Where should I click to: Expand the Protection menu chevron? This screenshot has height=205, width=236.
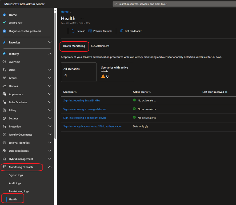coord(50,127)
